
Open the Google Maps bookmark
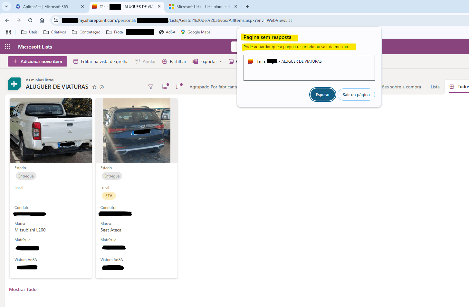click(196, 32)
